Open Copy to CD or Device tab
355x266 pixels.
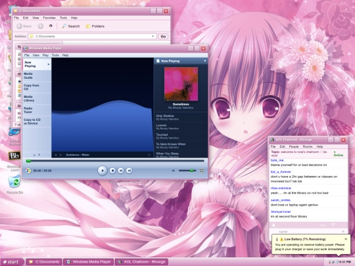click(36, 122)
